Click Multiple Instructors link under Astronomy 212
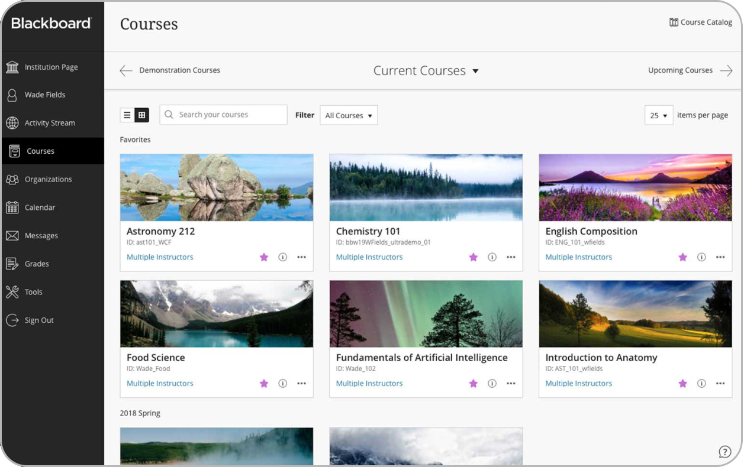 [160, 257]
